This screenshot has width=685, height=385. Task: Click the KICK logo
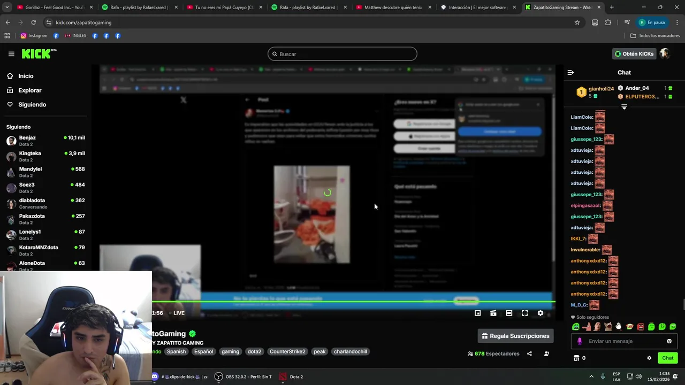tap(39, 53)
